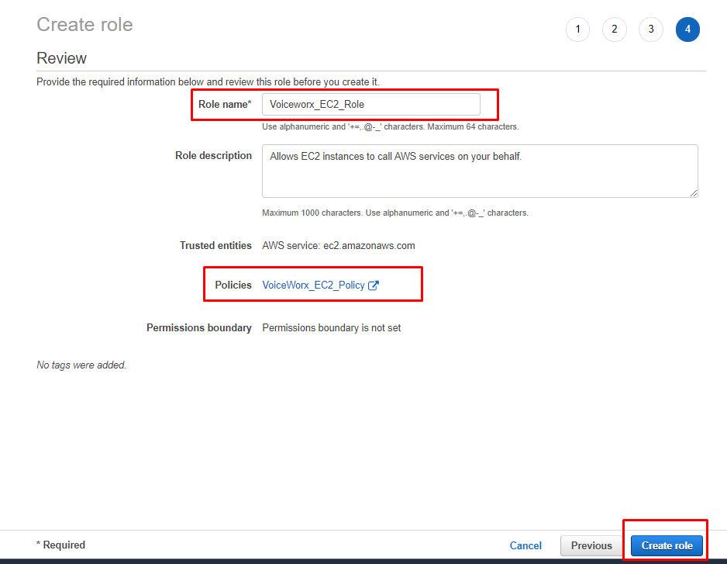727x564 pixels.
Task: Click the Role description label
Action: [x=213, y=156]
